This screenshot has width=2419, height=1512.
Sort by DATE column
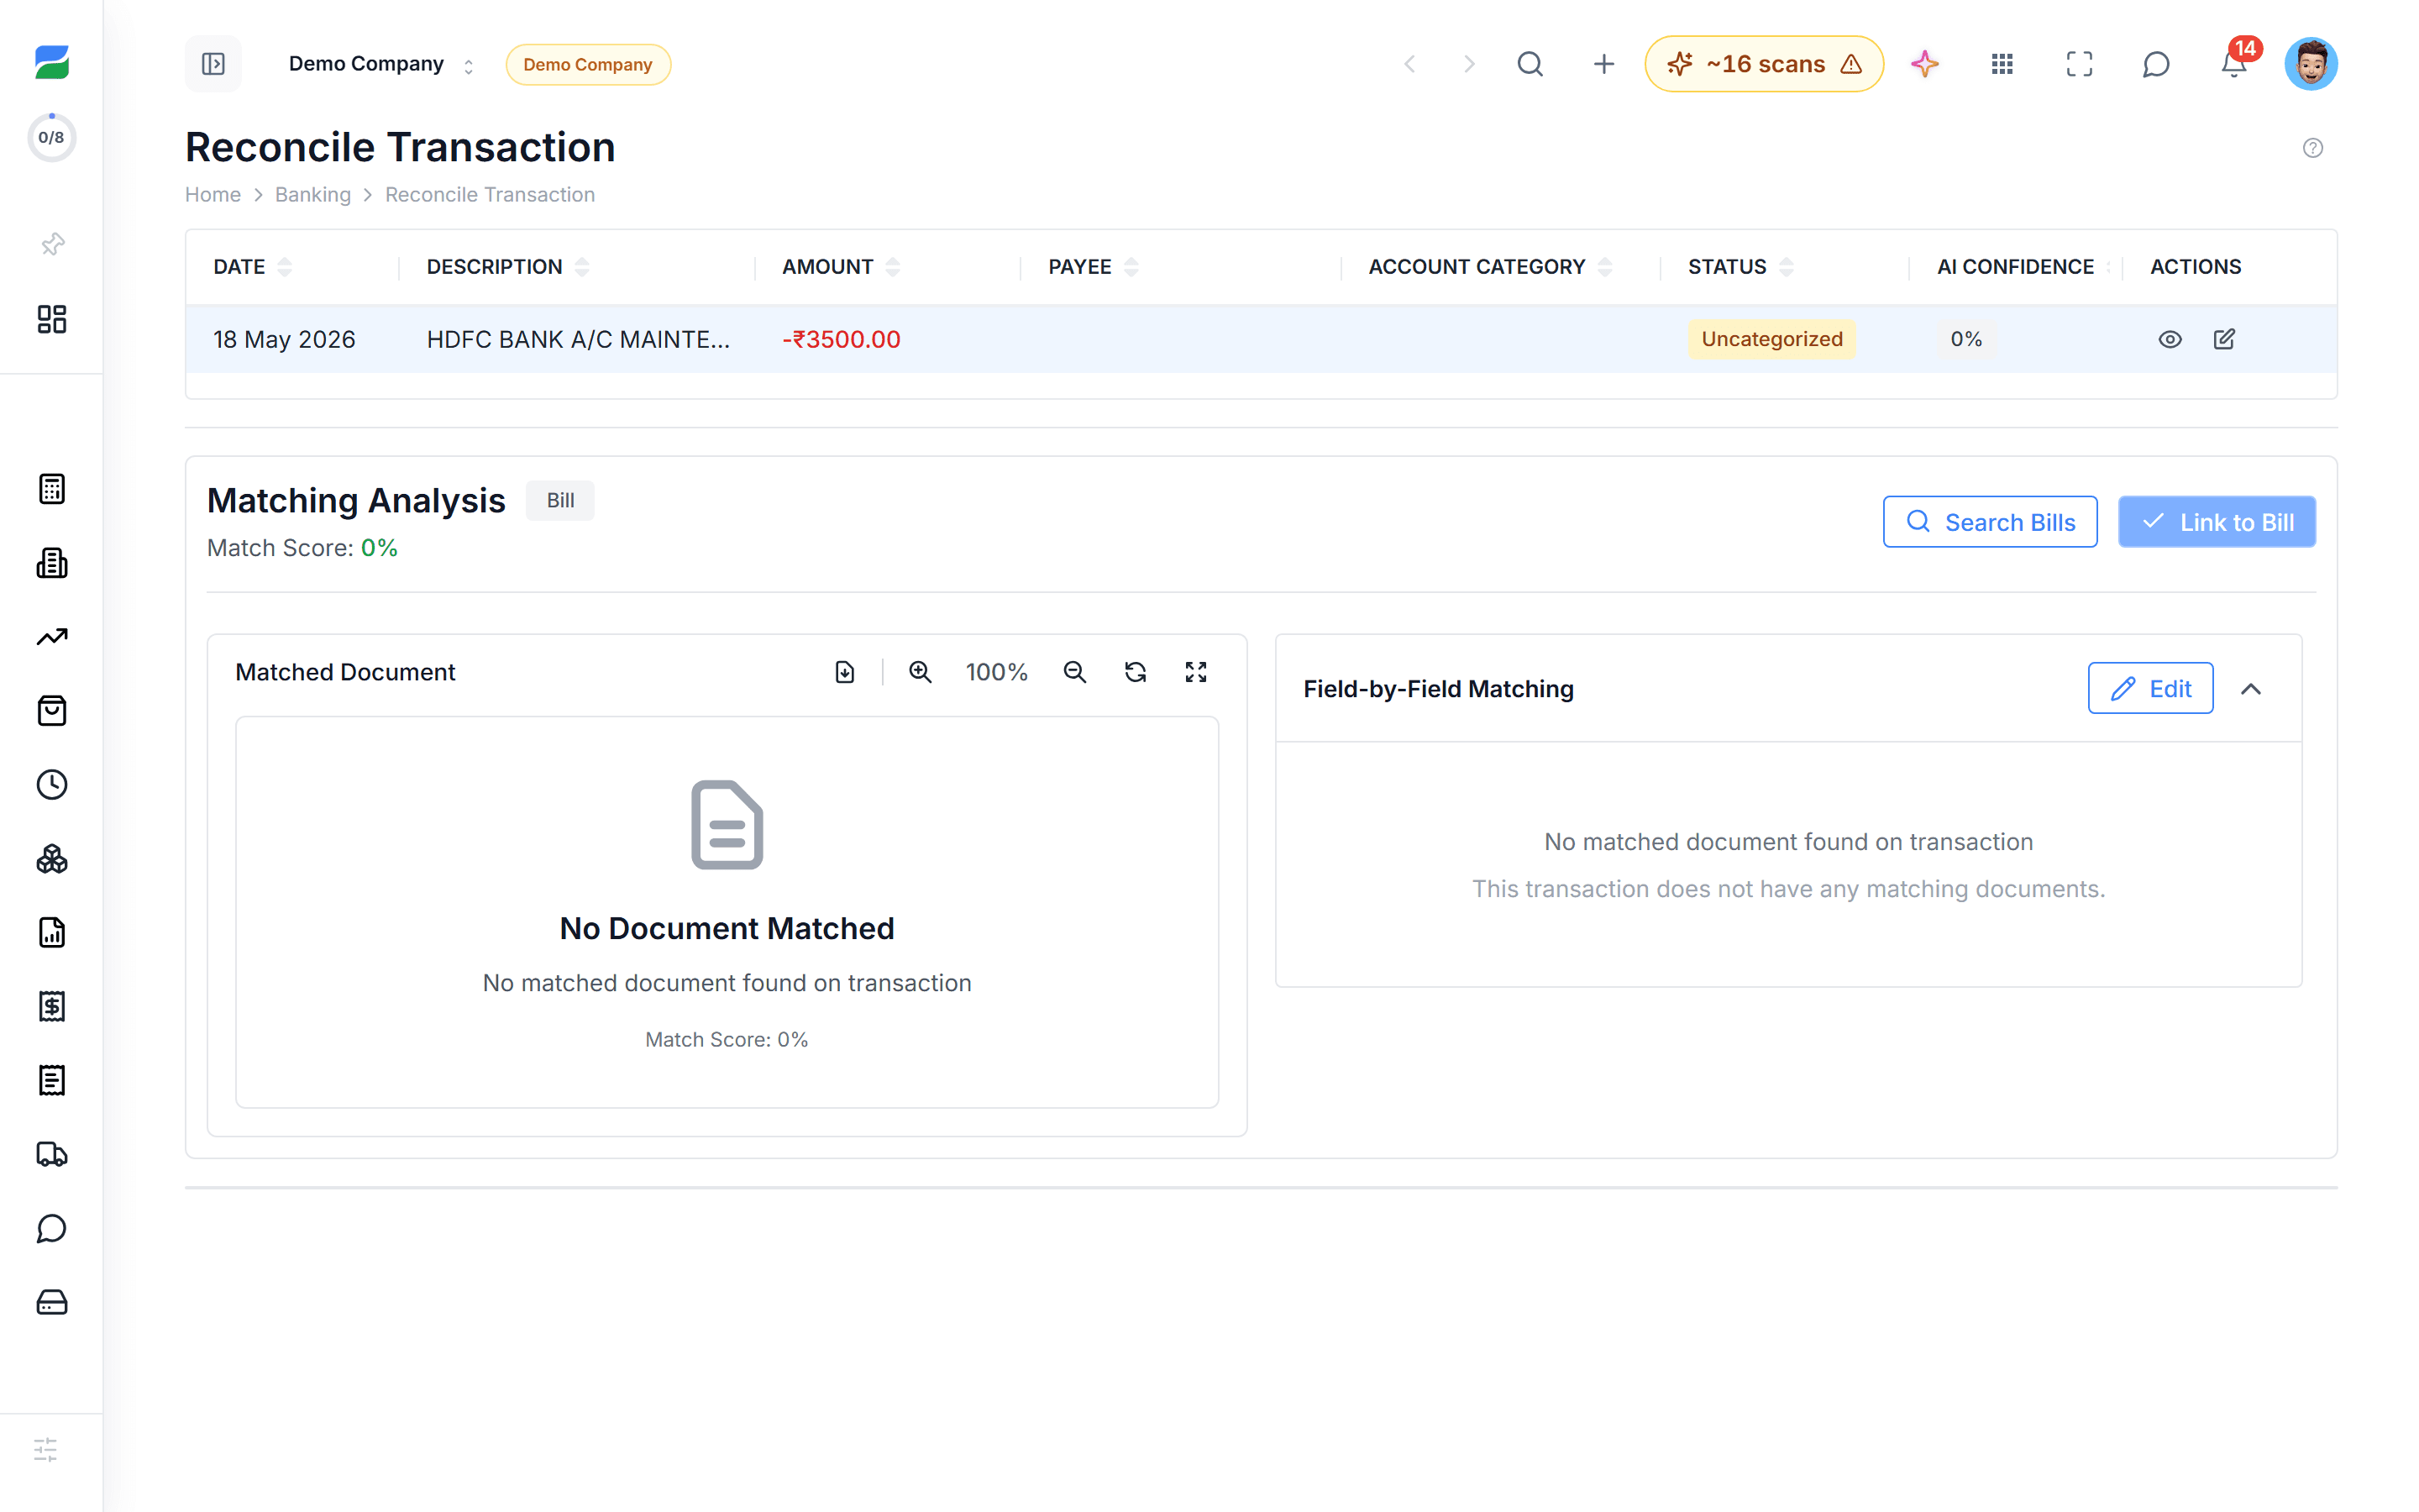(x=252, y=267)
